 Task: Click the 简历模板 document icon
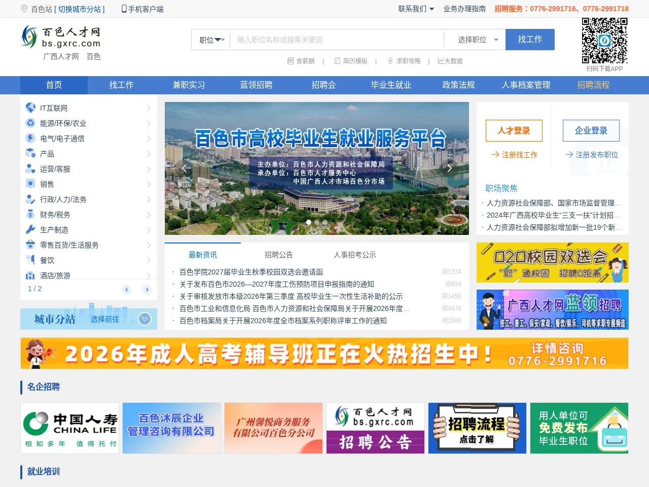tap(338, 61)
